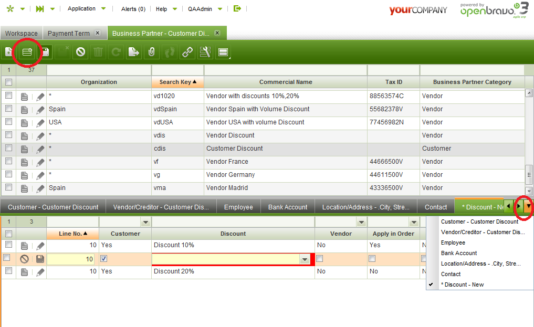The image size is (534, 327).
Task: Click the Customize form tools icon
Action: [x=205, y=52]
